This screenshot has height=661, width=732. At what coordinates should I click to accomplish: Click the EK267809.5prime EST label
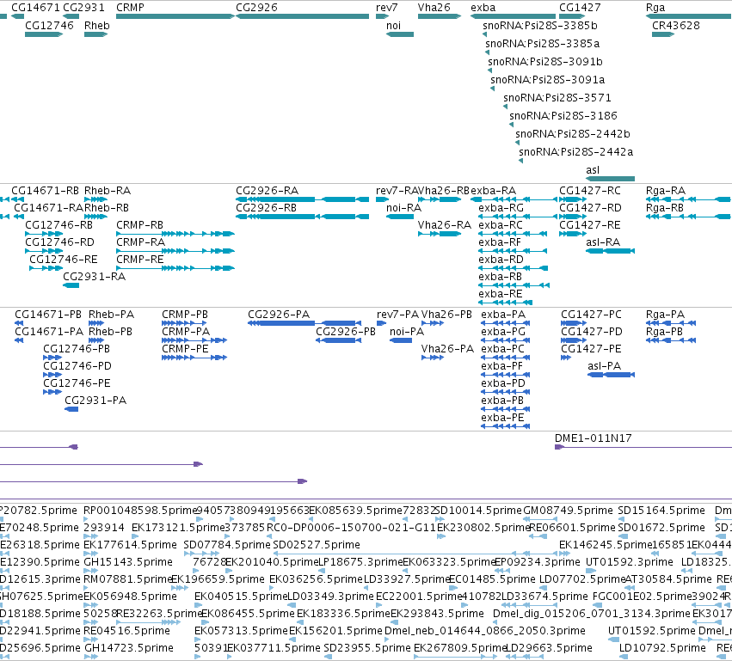coord(460,648)
